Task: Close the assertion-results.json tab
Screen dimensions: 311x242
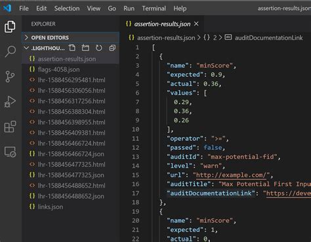Action: point(196,24)
